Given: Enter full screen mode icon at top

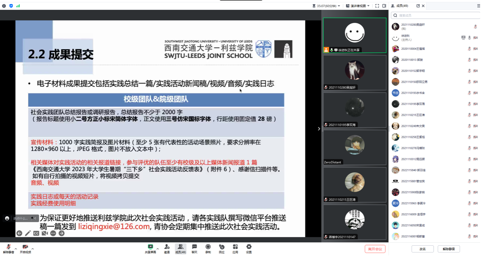Looking at the screenshot, I should click(x=377, y=6).
